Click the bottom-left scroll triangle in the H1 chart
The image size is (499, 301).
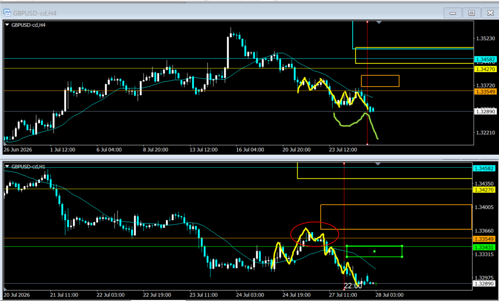tap(5, 288)
